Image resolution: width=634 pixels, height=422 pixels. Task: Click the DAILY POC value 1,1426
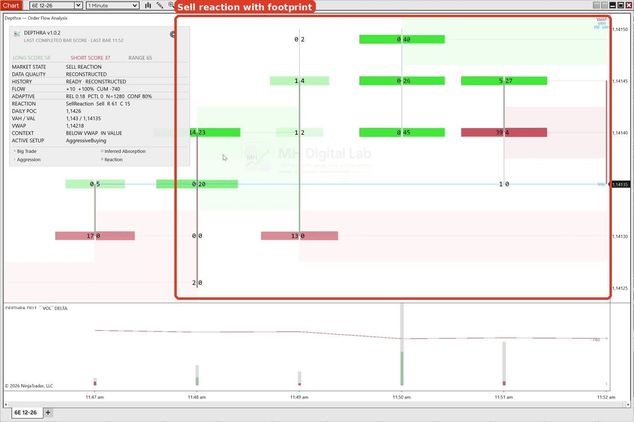pyautogui.click(x=74, y=111)
